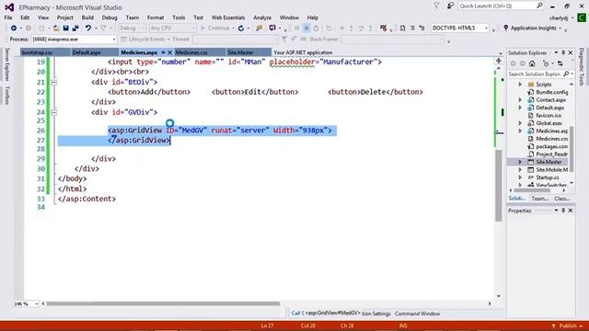Screen dimensions: 589x331
Task: Click the Open File toolbar icon
Action: (56, 29)
